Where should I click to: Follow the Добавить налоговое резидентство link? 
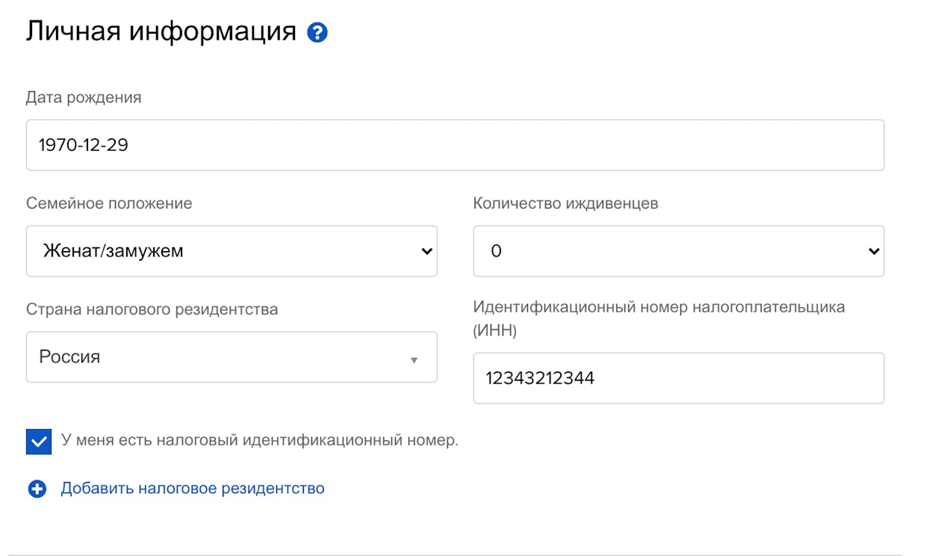tap(193, 488)
